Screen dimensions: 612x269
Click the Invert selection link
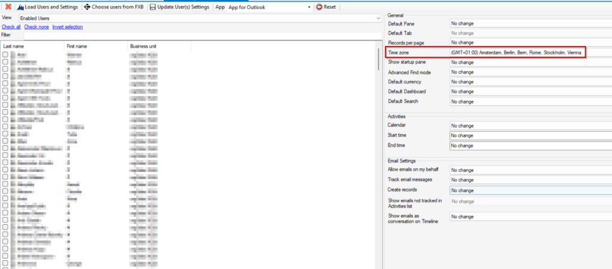[68, 27]
